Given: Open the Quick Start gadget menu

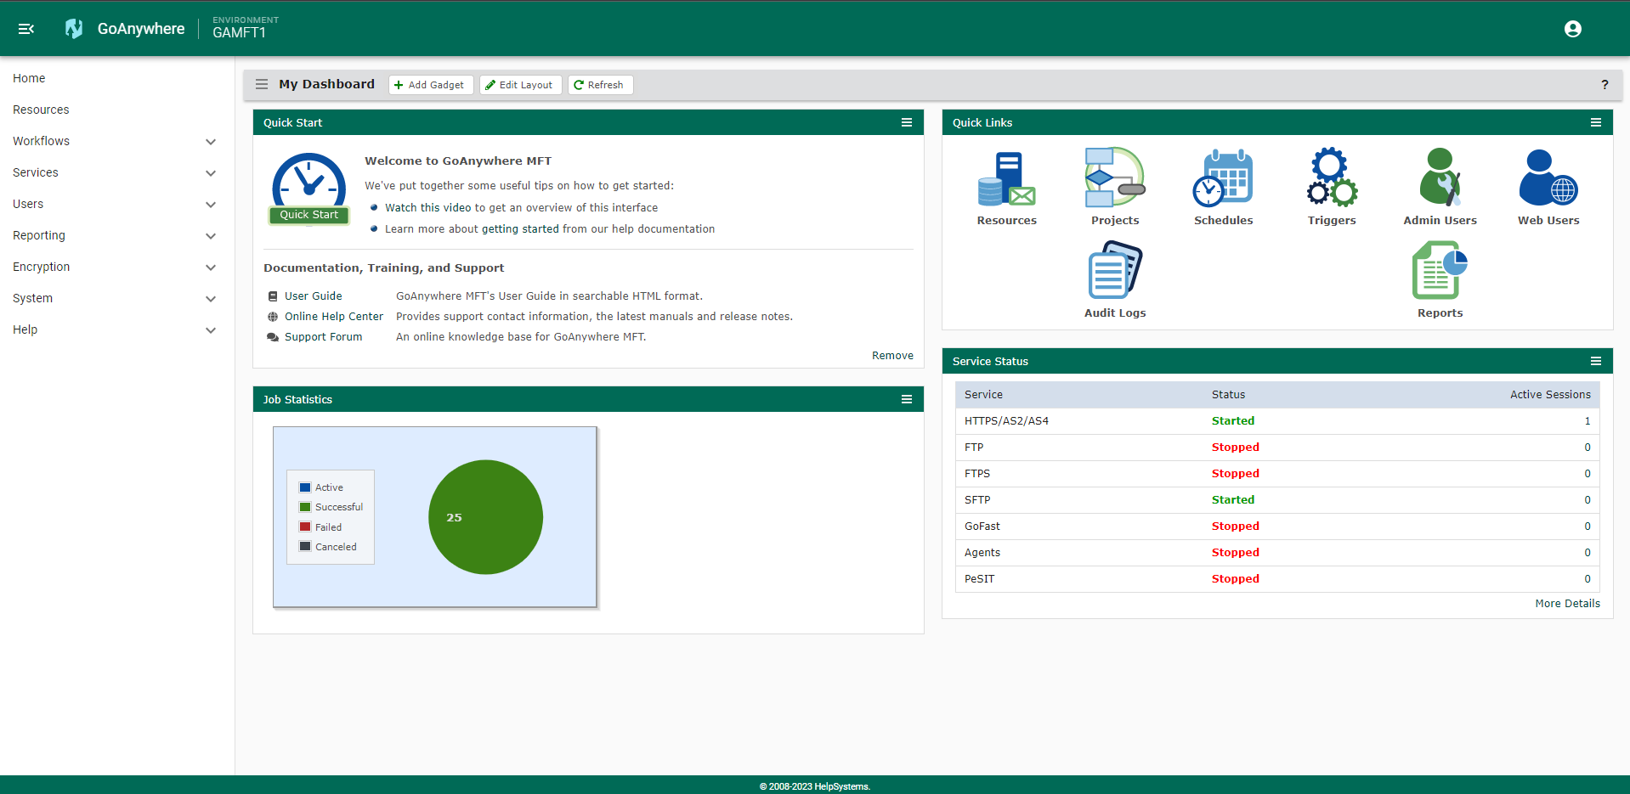Looking at the screenshot, I should (x=906, y=122).
